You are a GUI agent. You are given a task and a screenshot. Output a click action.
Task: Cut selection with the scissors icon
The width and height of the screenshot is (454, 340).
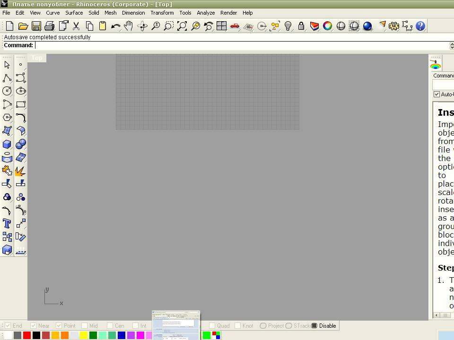[x=76, y=26]
